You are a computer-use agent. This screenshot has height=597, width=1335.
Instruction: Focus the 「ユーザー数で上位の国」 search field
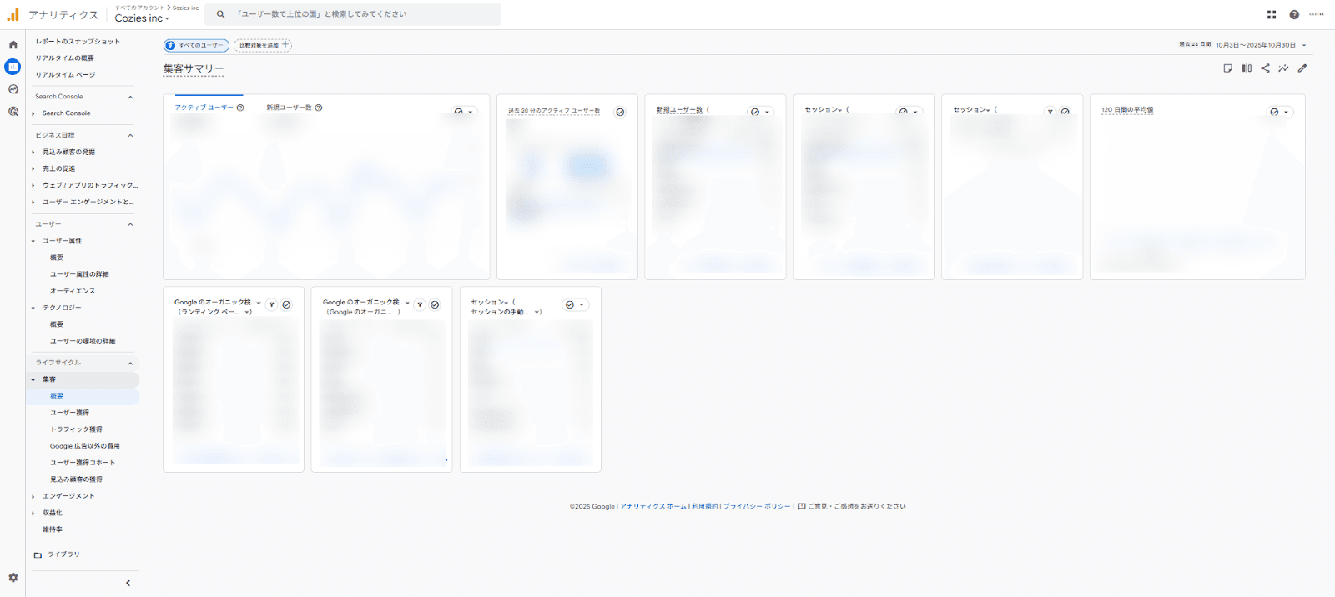coord(353,14)
